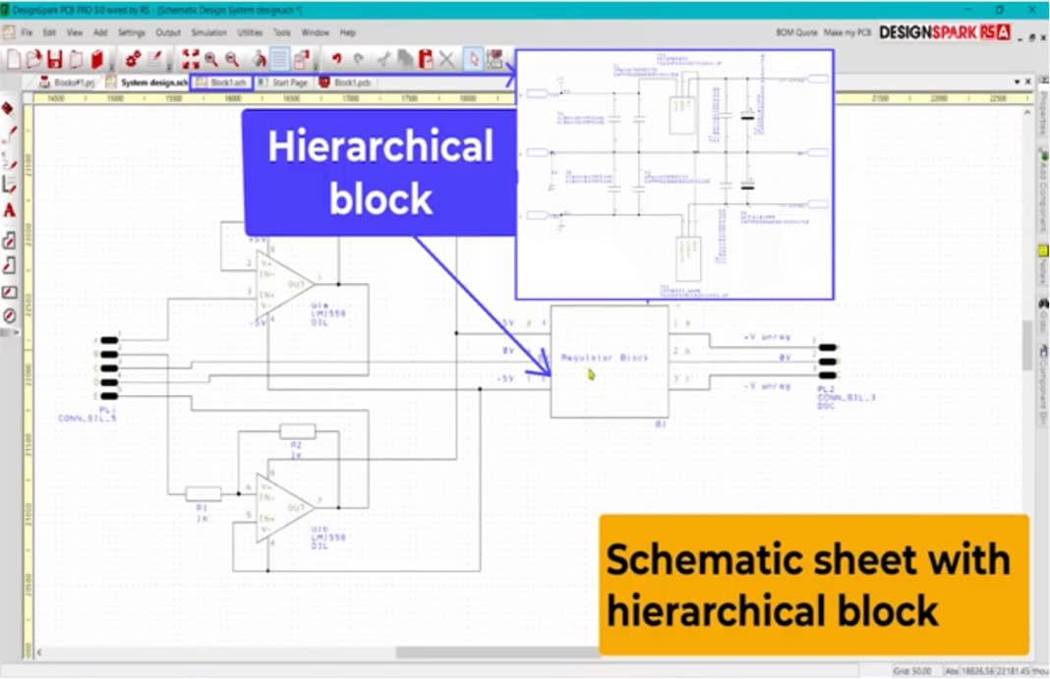
Task: Open the Help menu
Action: [348, 32]
